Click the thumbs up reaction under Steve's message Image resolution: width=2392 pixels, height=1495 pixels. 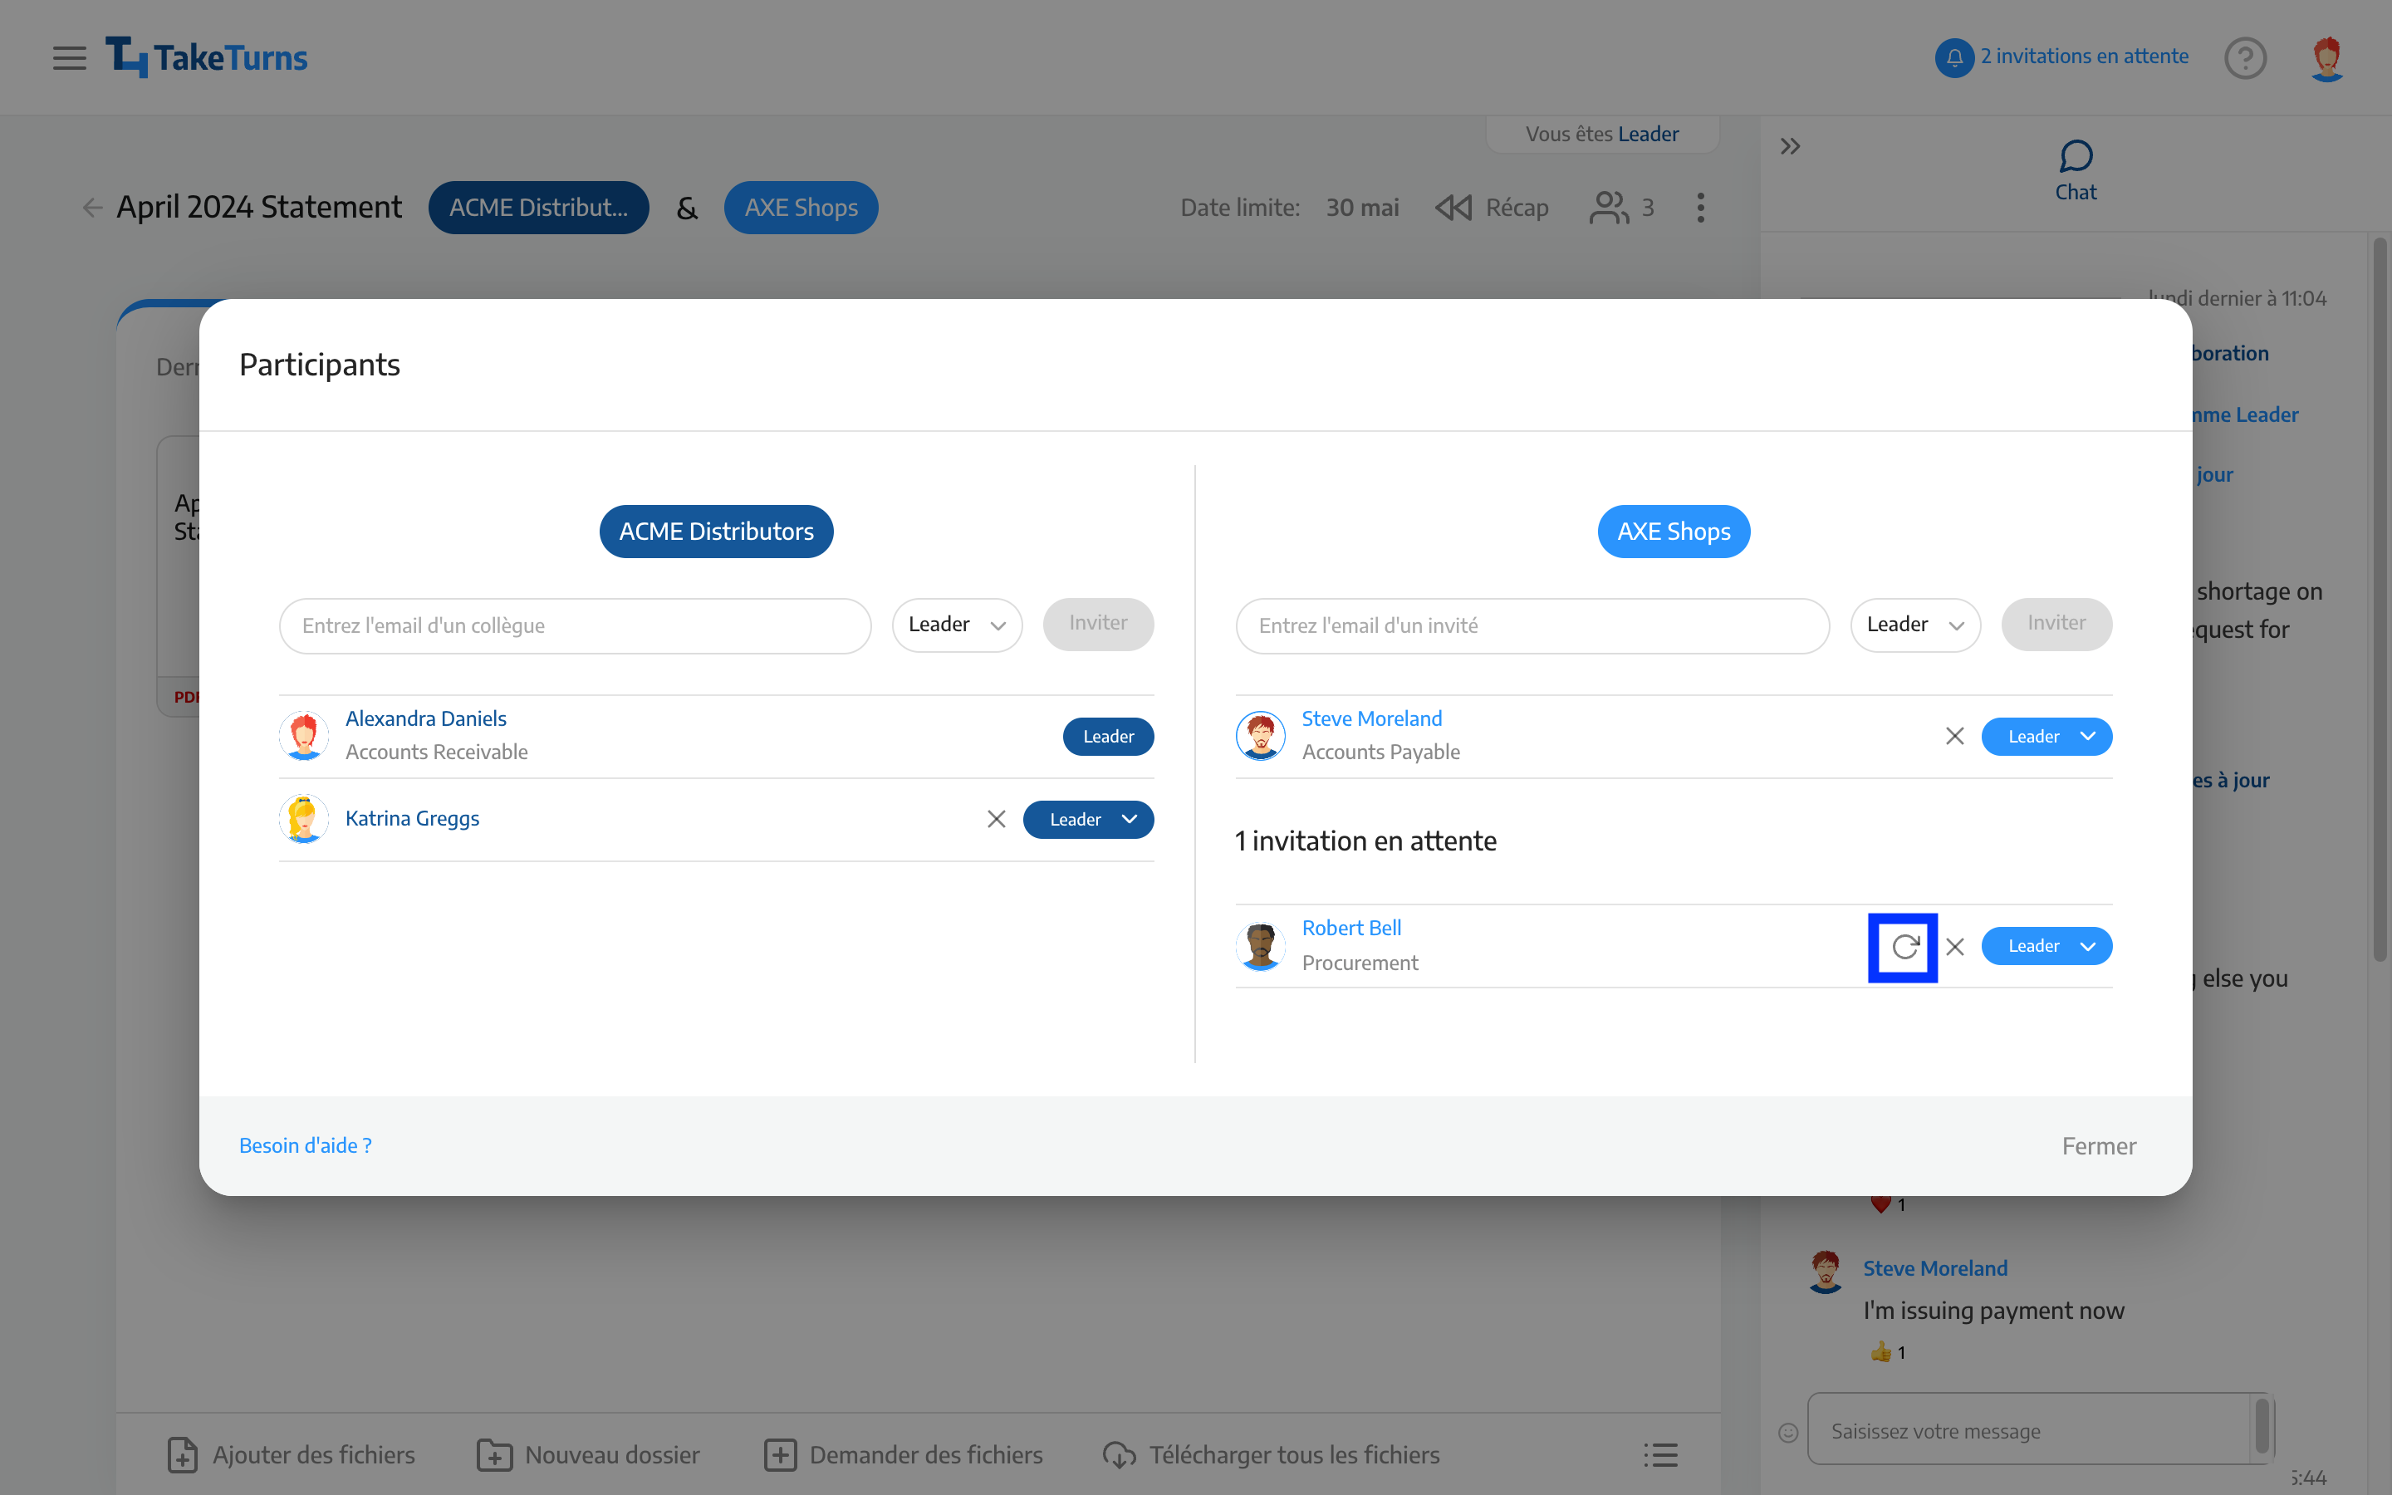tap(1887, 1353)
